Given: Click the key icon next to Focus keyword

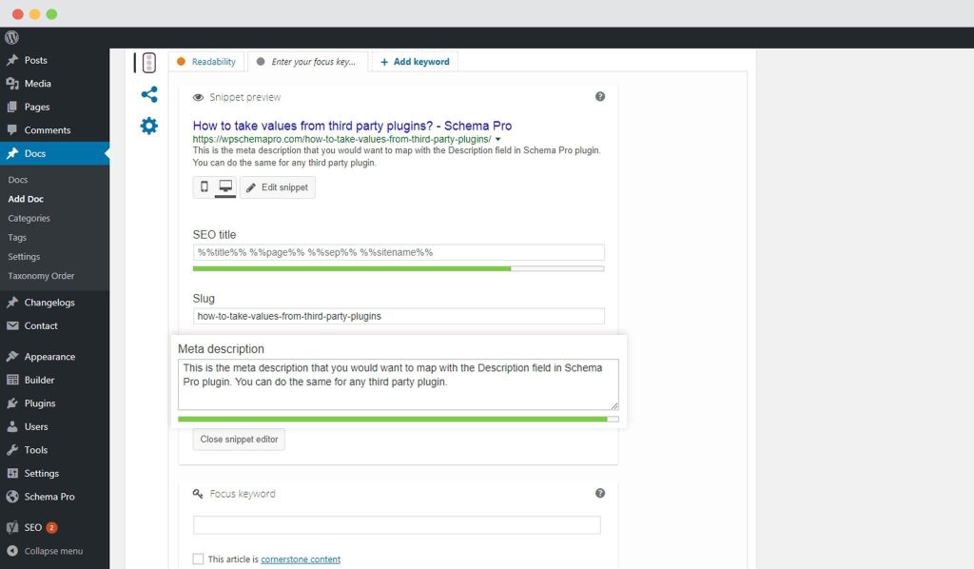Looking at the screenshot, I should pyautogui.click(x=198, y=494).
